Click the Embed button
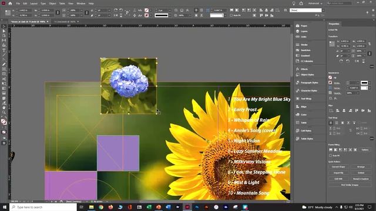Image resolution: width=376 pixels, height=211 pixels. click(361, 173)
